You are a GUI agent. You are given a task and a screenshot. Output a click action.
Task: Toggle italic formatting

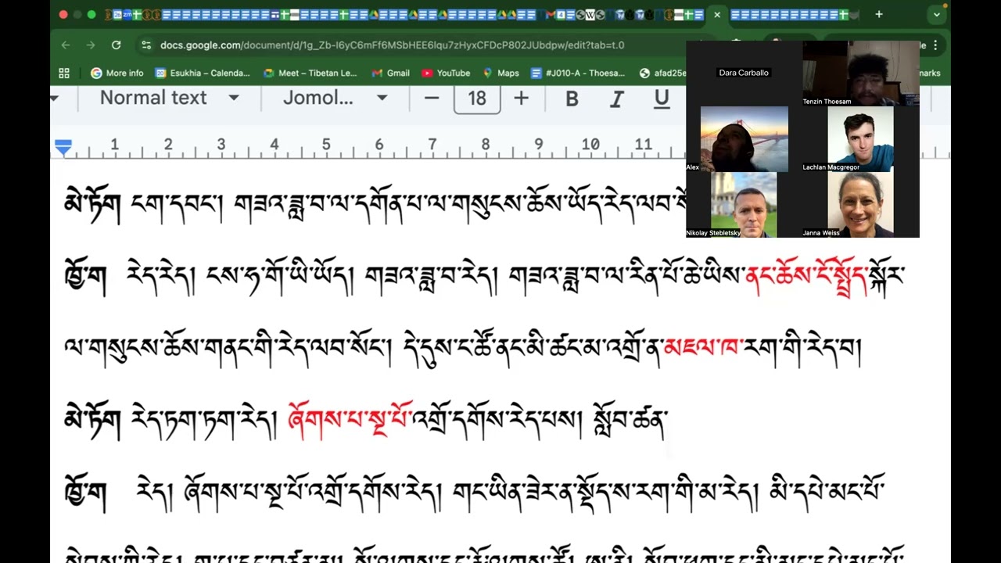pos(616,99)
